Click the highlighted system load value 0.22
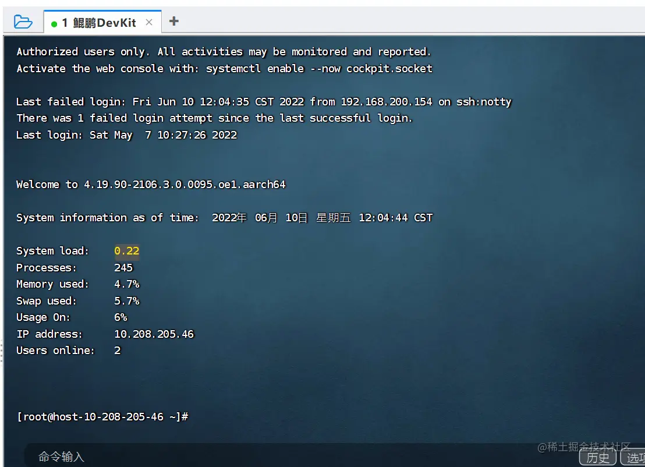 (127, 251)
